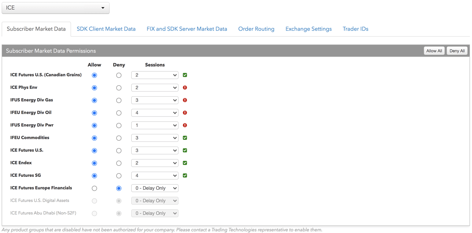472x233 pixels.
Task: Select Allow for ICE Futures U.S. (Canadian Grains)
Action: [x=95, y=75]
